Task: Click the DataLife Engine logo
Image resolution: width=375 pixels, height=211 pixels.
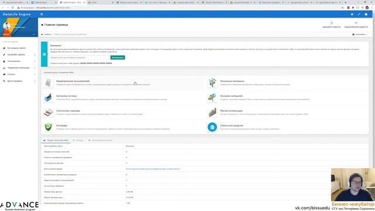Action: click(x=16, y=14)
